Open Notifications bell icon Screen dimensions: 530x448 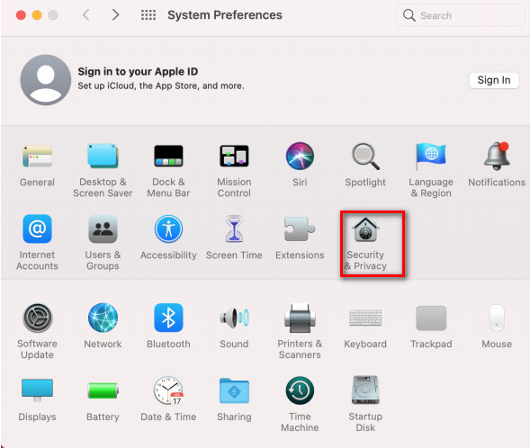click(497, 157)
